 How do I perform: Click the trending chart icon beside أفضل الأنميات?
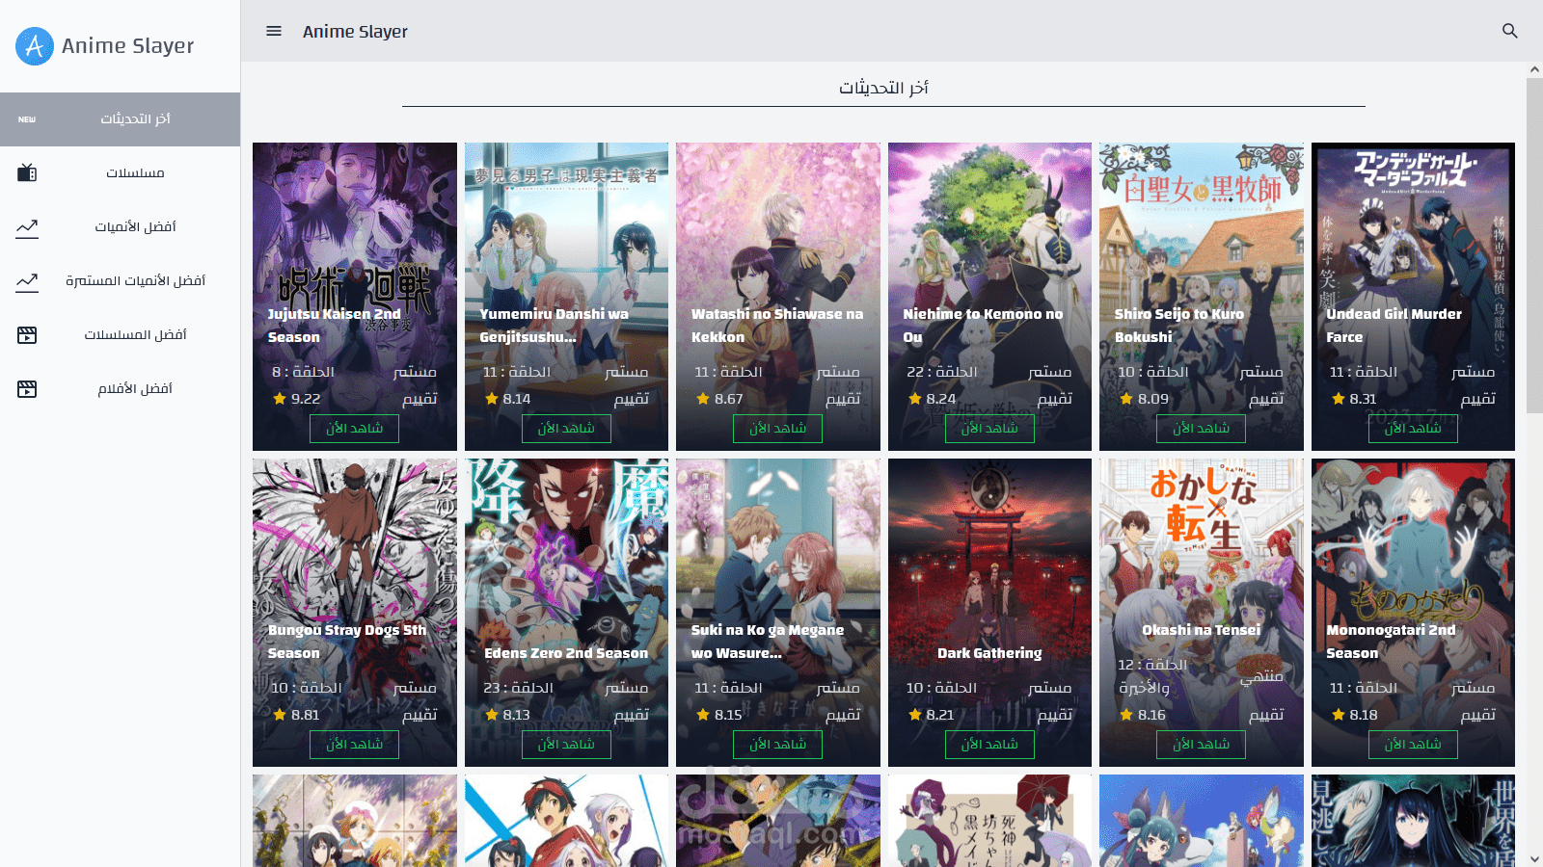click(x=26, y=226)
